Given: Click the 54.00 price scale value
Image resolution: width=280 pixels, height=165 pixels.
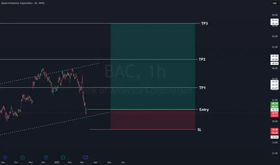Looking at the screenshot, I should pyautogui.click(x=275, y=36).
